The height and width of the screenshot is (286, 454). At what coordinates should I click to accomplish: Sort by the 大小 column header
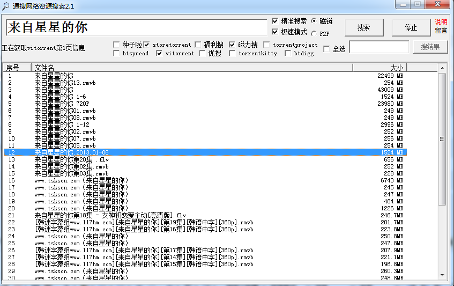380,68
